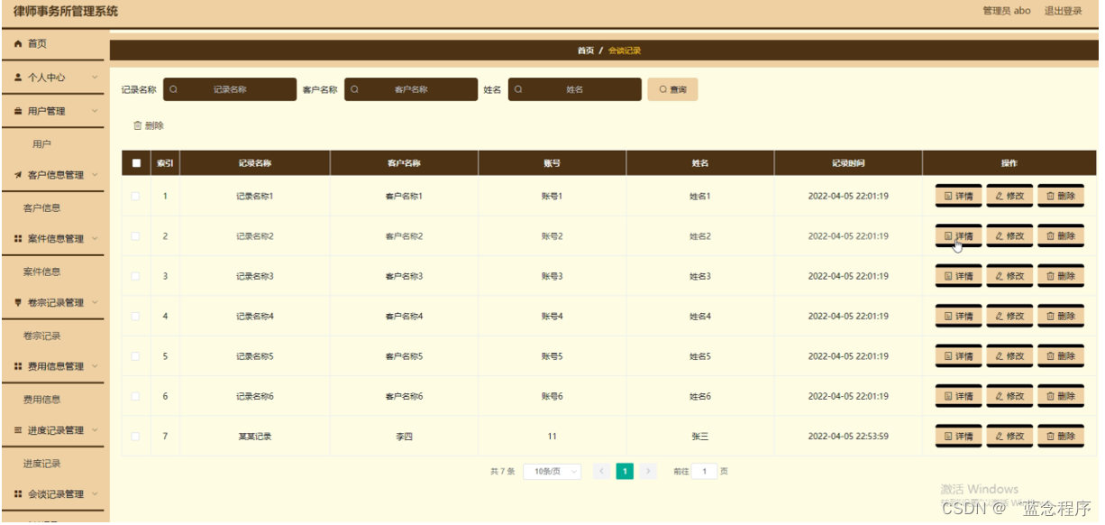The image size is (1105, 525).
Task: Check the box for row 记录名称3
Action: [136, 276]
